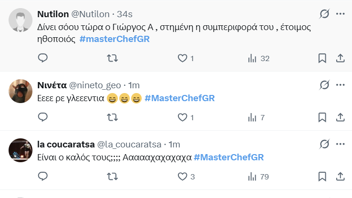
Task: Open more options on Nutilon's tweet
Action: (340, 14)
